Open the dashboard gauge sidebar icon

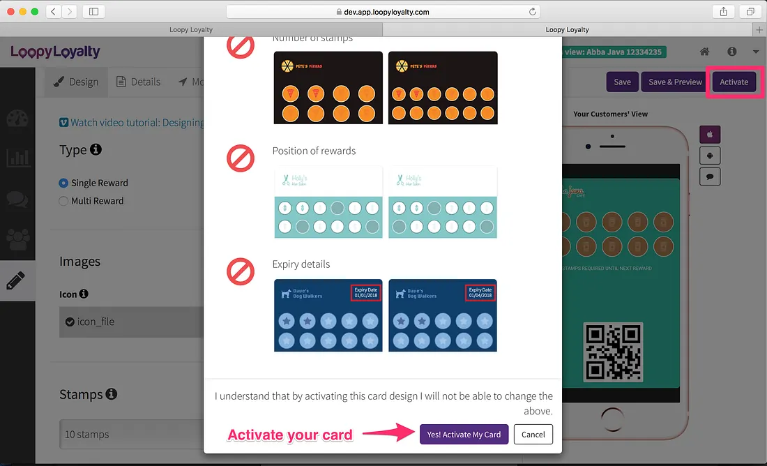(17, 119)
